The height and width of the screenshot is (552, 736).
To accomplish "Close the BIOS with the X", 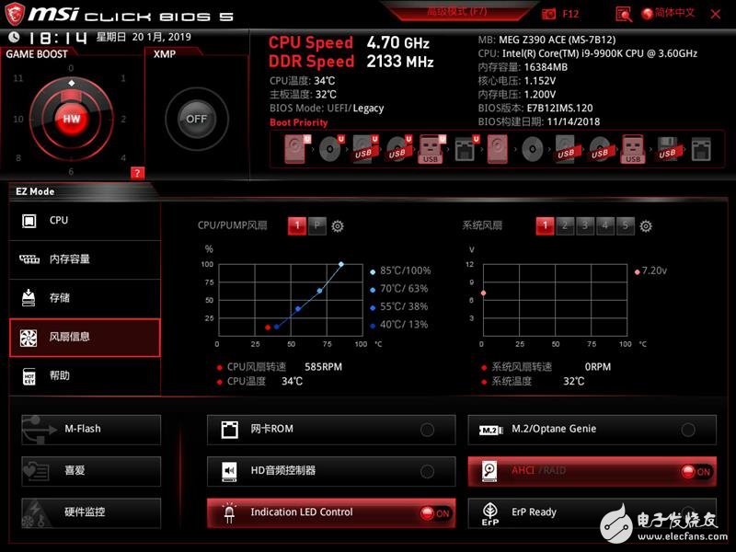I will (716, 14).
